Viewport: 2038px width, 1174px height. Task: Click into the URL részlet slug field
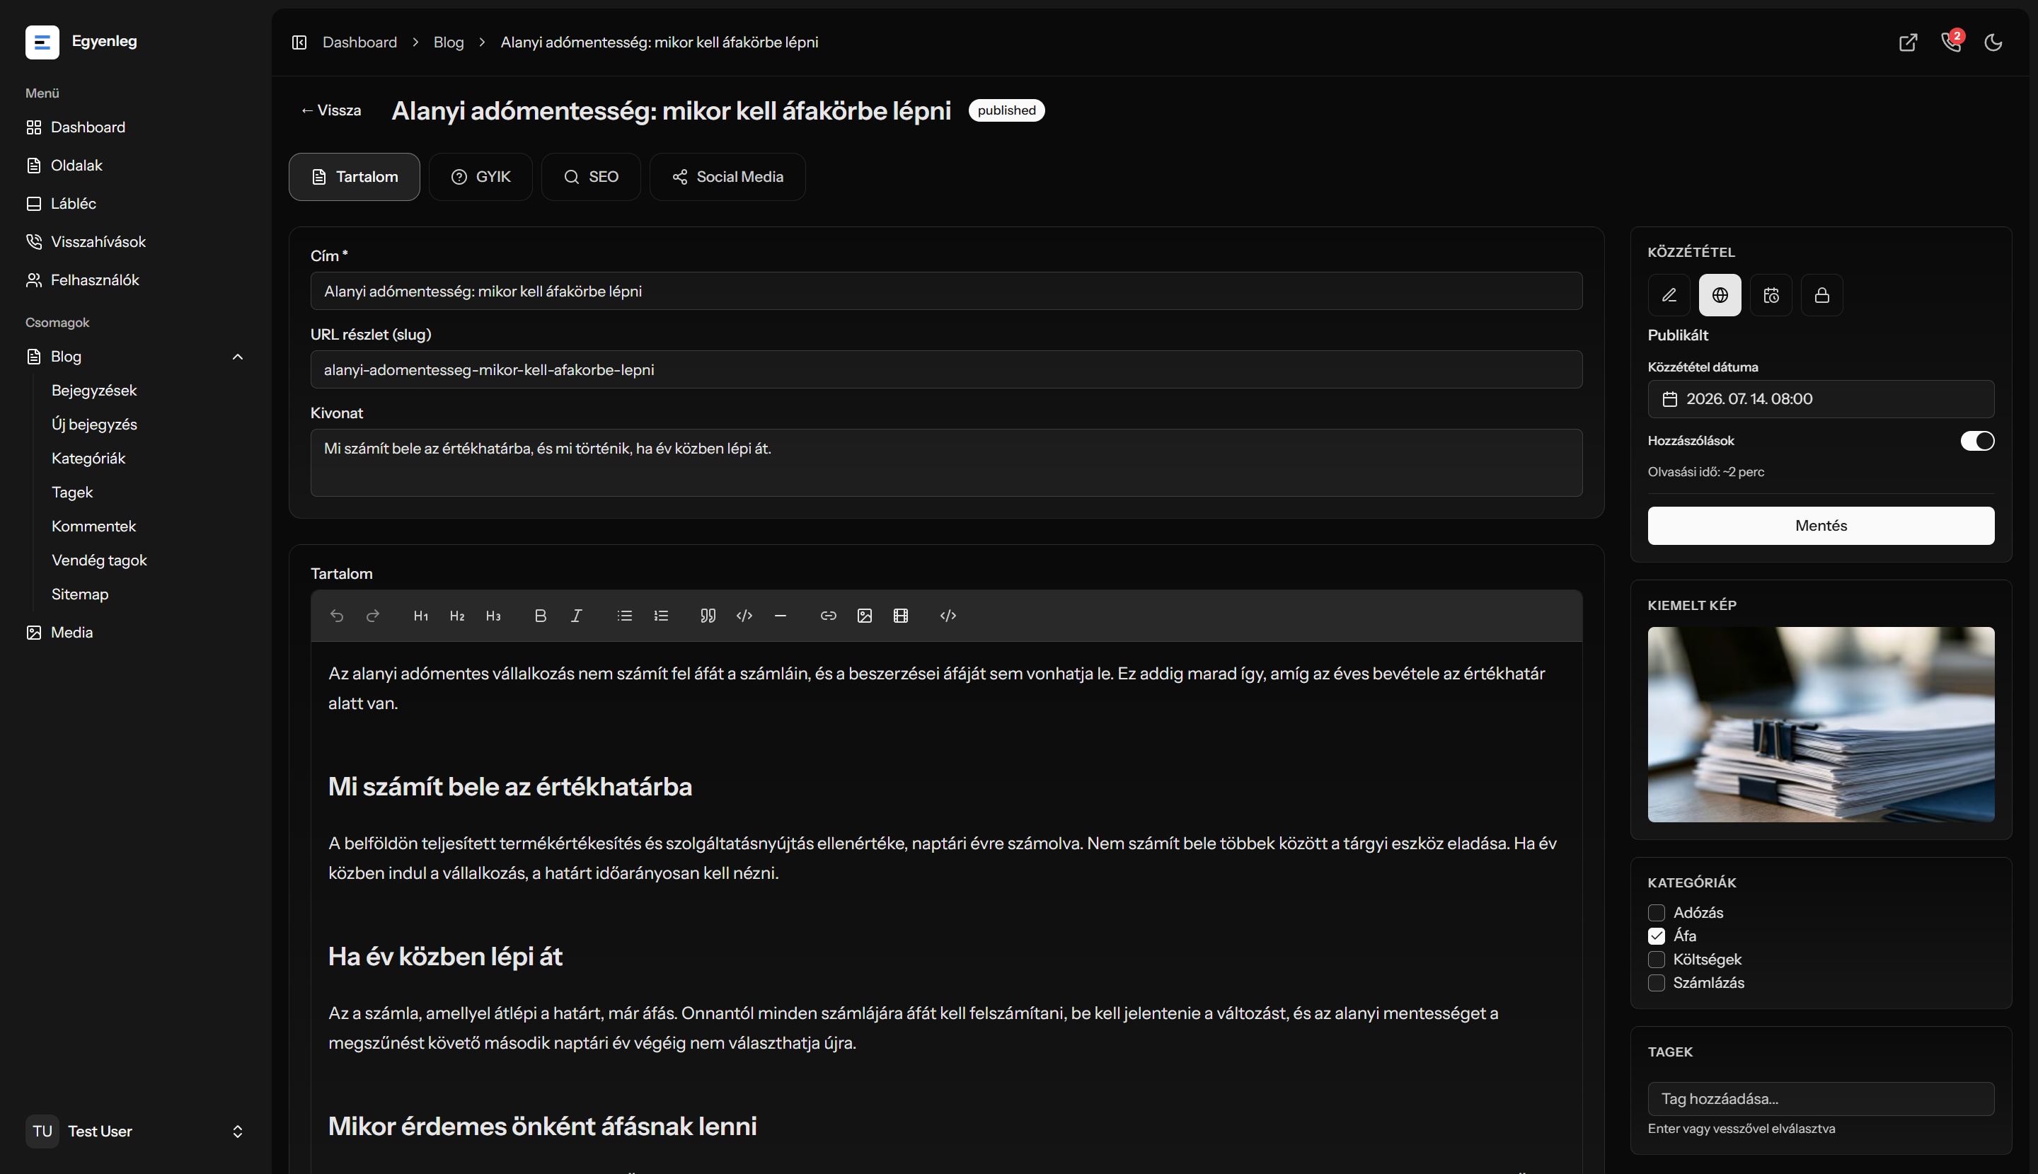(946, 369)
